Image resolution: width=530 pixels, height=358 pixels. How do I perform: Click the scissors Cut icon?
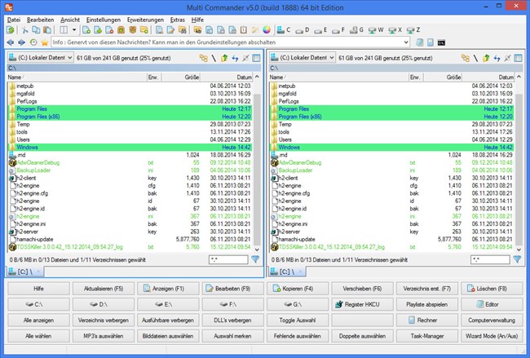24,30
